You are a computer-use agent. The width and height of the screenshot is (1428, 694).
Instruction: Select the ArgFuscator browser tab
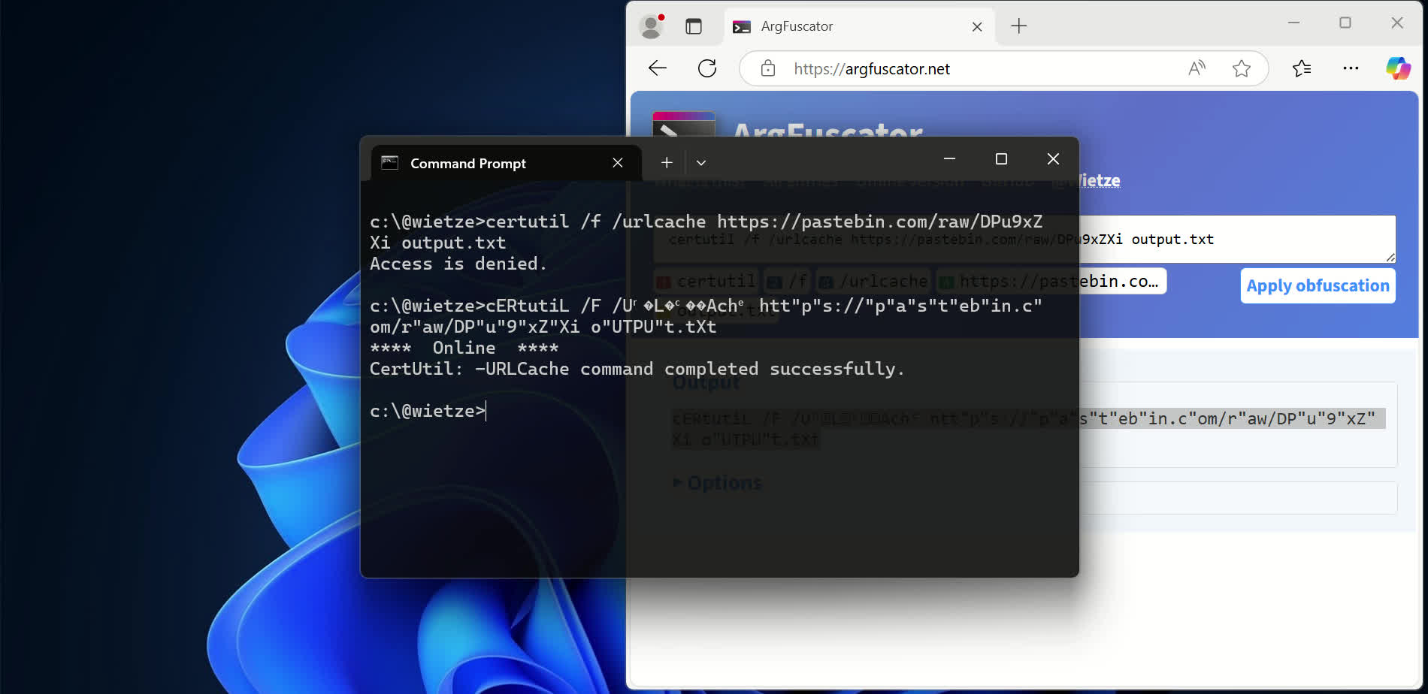click(x=859, y=26)
